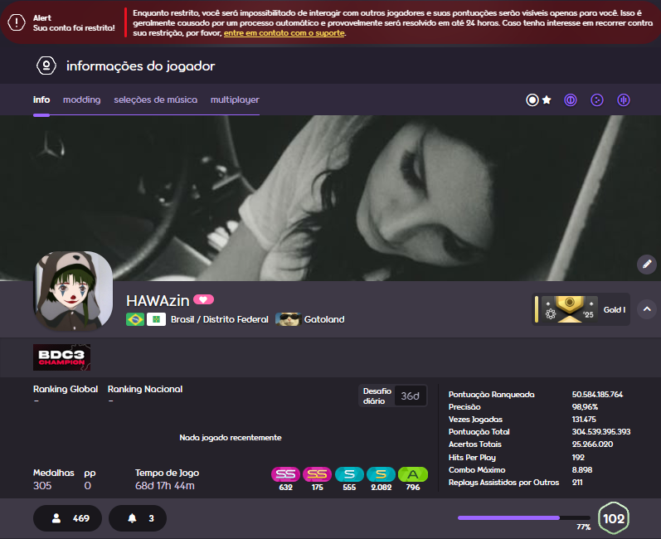Select the osu! standard game mode icon
This screenshot has height=539, width=661.
pyautogui.click(x=532, y=100)
